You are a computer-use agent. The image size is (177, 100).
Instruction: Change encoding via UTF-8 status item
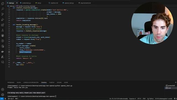click(139, 99)
